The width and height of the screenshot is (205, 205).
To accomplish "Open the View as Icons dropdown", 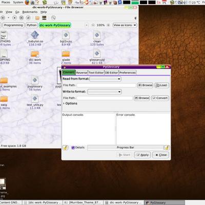I will click(125, 25).
